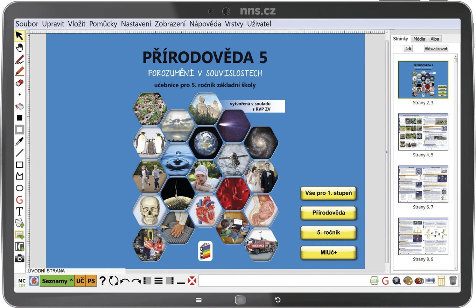Click the trash bin icon
This screenshot has width=476, height=308.
click(453, 280)
